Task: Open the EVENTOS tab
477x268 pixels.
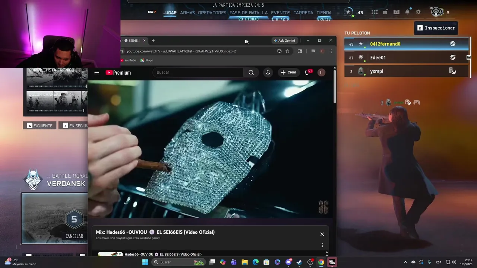Action: [281, 13]
